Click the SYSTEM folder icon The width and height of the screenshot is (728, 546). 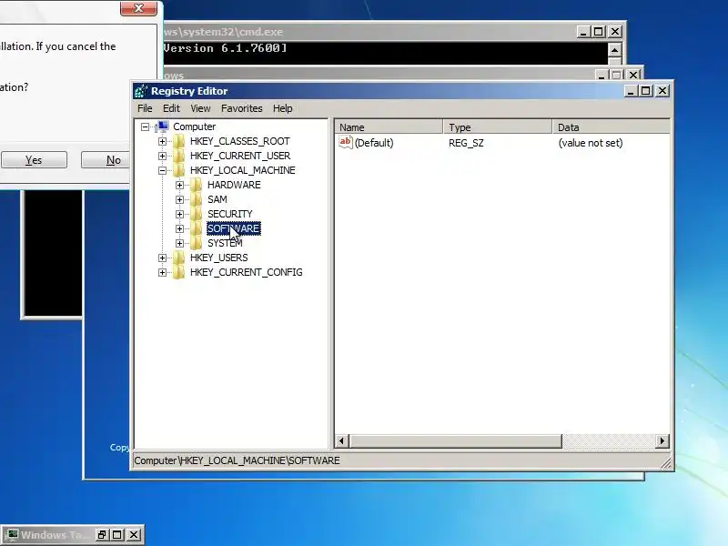click(197, 243)
